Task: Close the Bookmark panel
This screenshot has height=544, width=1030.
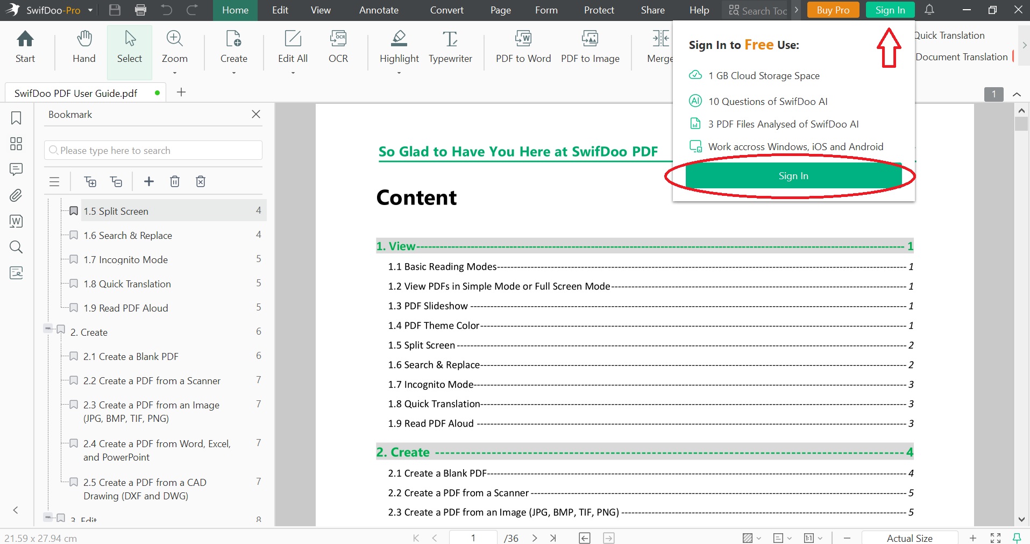Action: pos(256,114)
